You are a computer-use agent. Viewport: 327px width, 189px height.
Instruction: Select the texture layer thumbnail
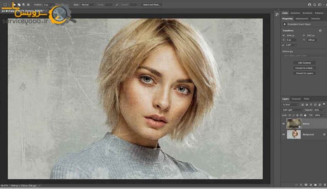pyautogui.click(x=293, y=123)
